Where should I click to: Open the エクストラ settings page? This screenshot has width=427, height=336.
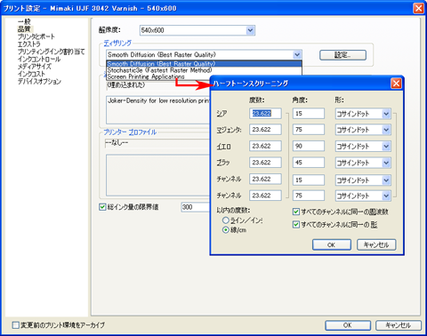click(x=29, y=44)
